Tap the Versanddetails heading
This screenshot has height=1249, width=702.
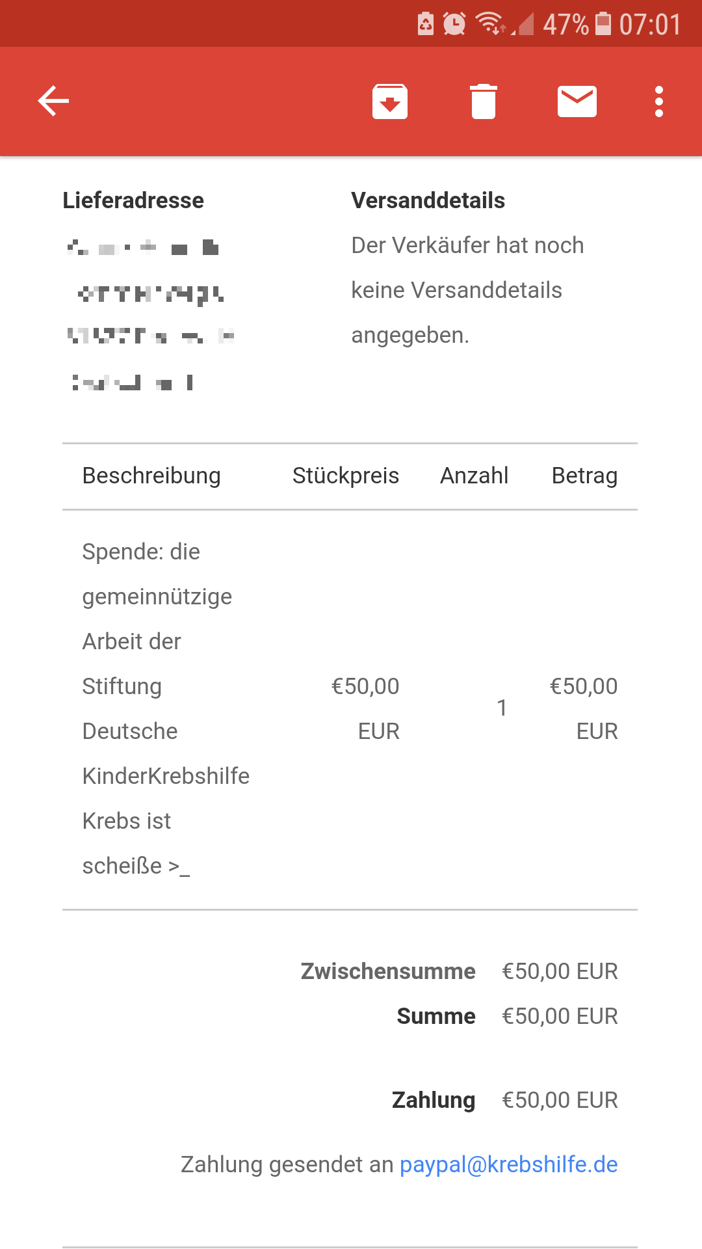click(x=428, y=200)
